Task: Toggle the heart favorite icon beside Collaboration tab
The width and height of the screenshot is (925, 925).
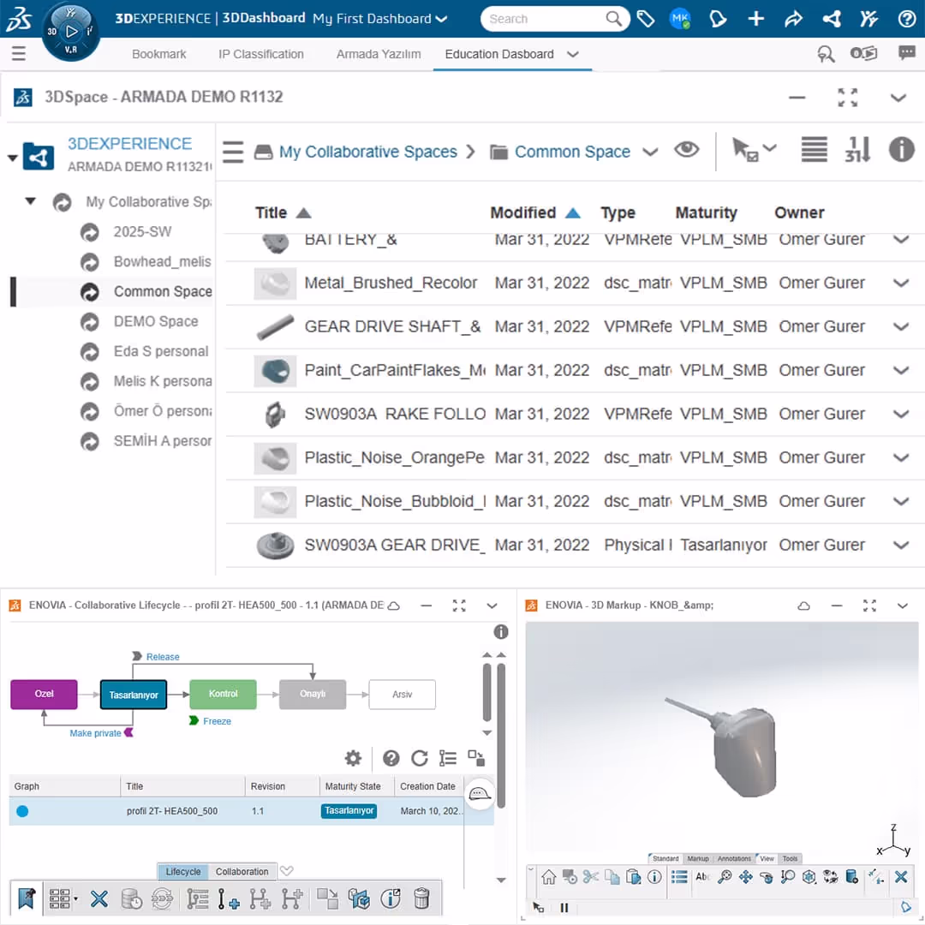Action: pos(287,871)
